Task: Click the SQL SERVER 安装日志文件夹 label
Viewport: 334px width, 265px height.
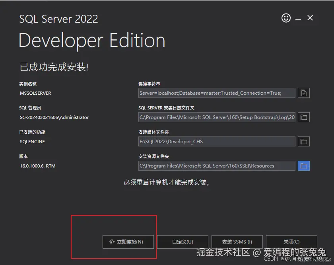Action: [166, 108]
